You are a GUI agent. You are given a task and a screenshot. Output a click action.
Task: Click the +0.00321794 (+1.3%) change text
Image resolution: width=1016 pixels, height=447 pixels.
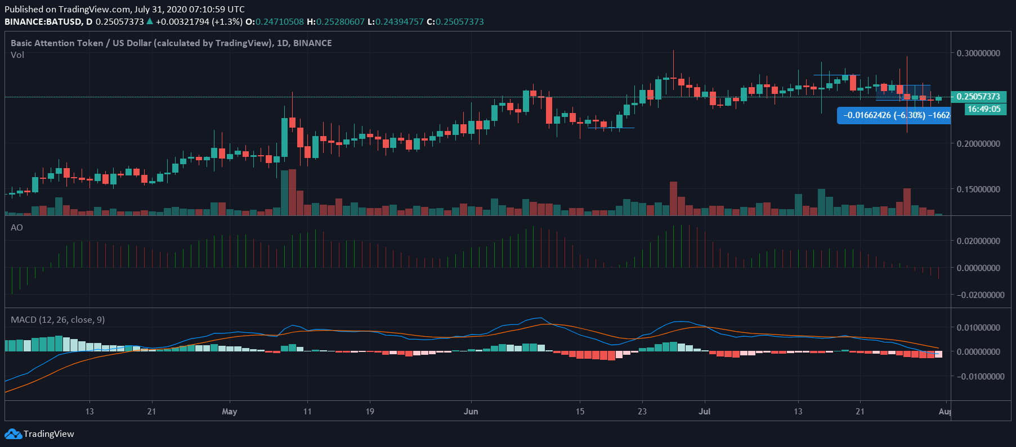tap(199, 22)
